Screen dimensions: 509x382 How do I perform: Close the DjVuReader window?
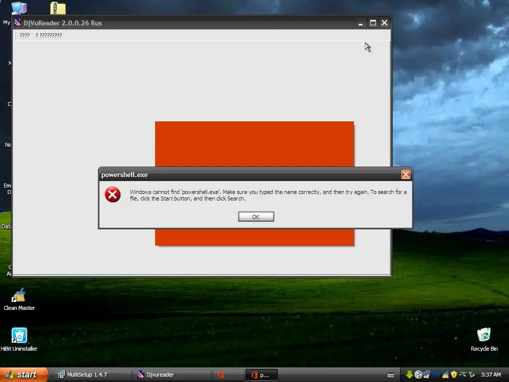click(384, 23)
